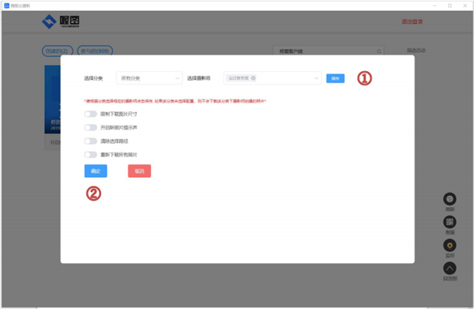The width and height of the screenshot is (474, 309).
Task: Click the app icon in title bar
Action: pyautogui.click(x=6, y=6)
